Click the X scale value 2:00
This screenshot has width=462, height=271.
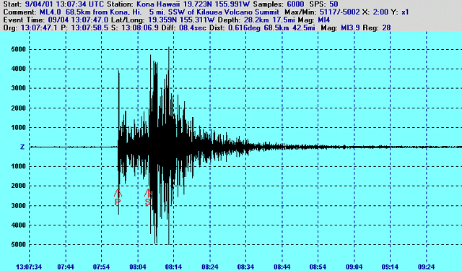pyautogui.click(x=380, y=12)
